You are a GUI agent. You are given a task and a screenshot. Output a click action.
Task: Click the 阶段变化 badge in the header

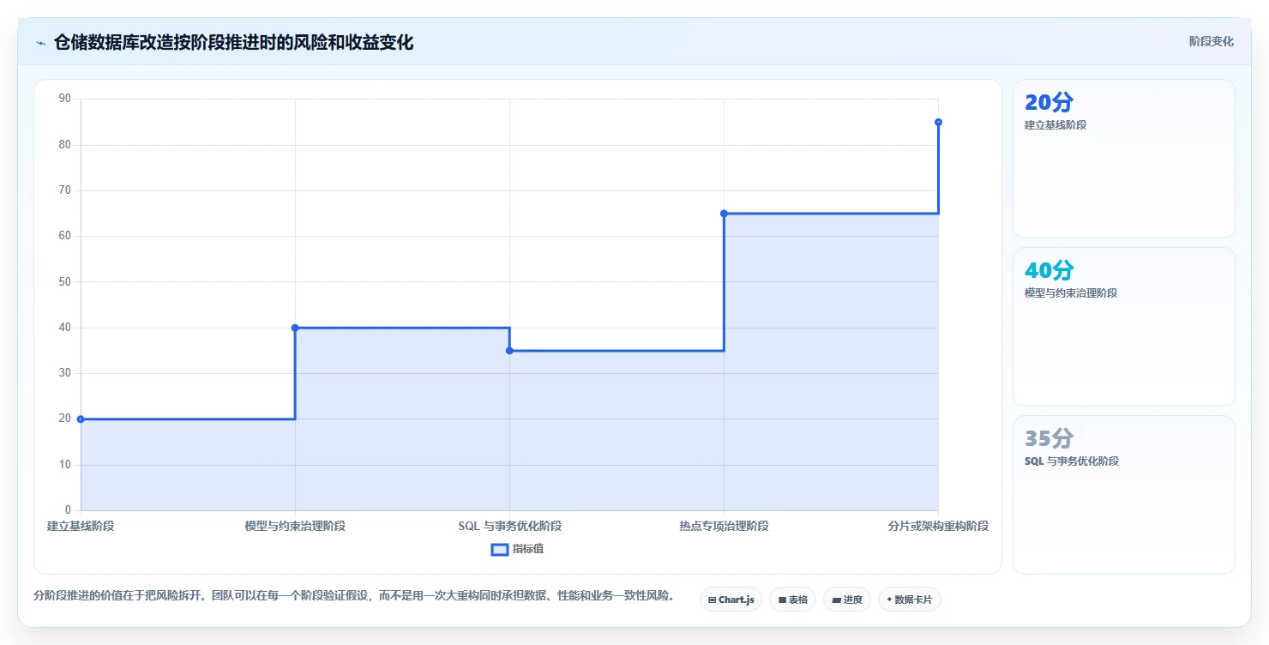point(1211,41)
